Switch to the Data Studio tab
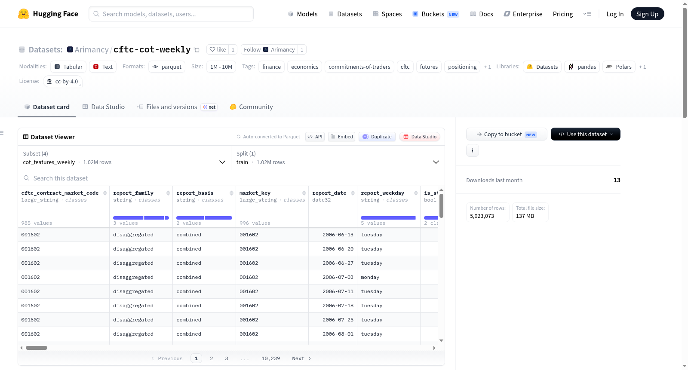 tap(104, 107)
